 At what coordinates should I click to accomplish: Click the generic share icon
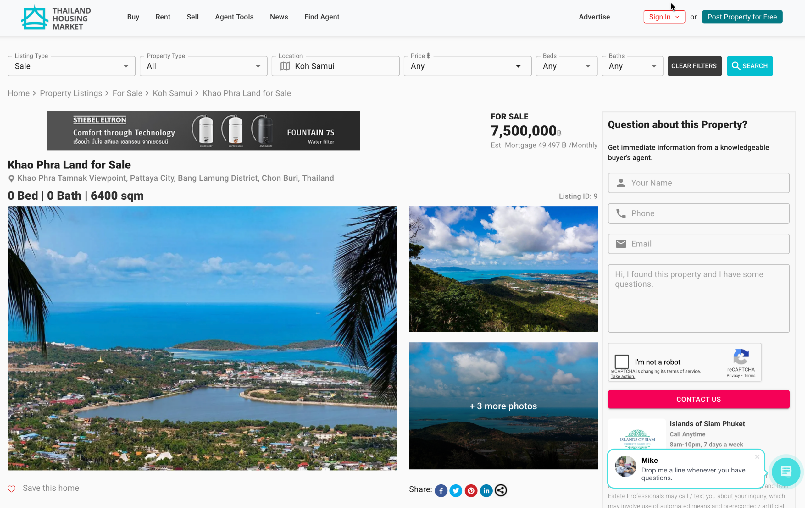(501, 490)
